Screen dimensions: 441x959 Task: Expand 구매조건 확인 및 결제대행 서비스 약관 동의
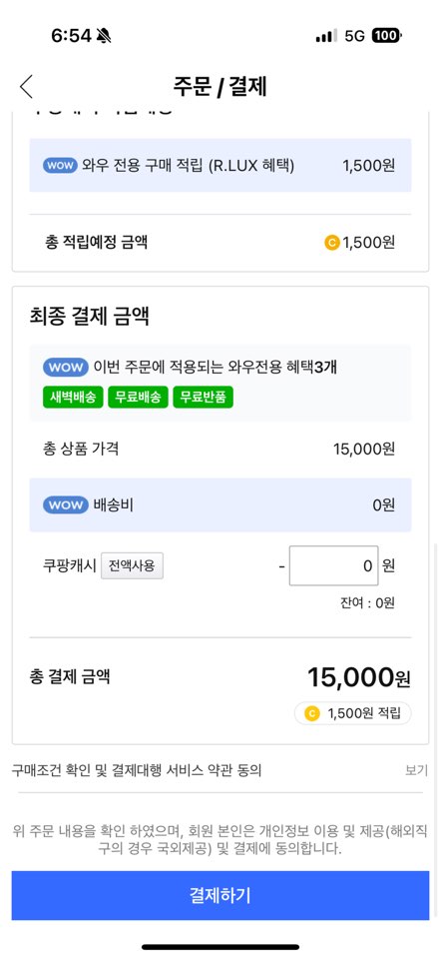[x=137, y=770]
